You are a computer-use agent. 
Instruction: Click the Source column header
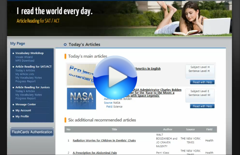190,129
